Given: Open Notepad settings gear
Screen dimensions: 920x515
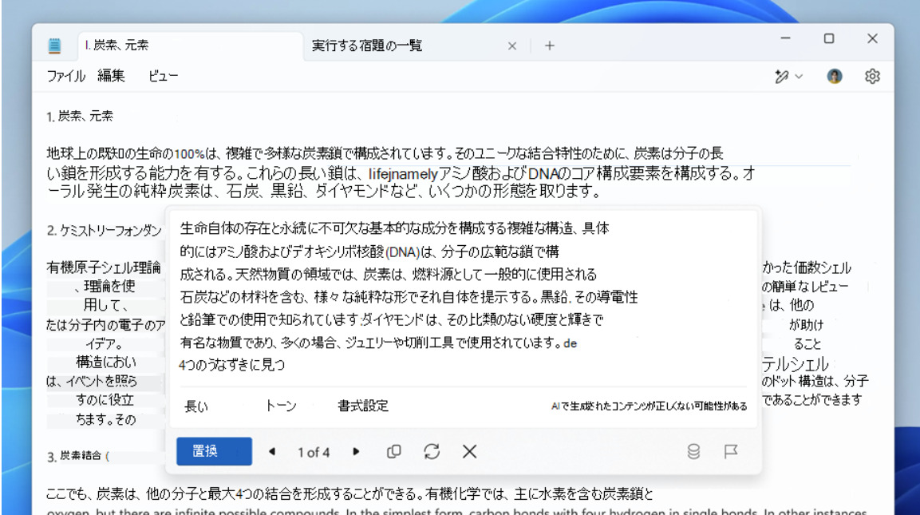Looking at the screenshot, I should tap(873, 75).
